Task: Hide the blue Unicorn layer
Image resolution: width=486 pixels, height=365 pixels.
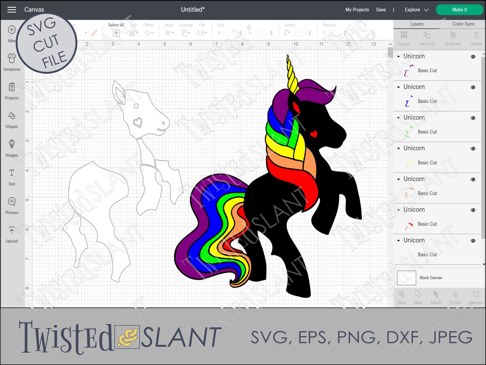Action: (x=473, y=87)
